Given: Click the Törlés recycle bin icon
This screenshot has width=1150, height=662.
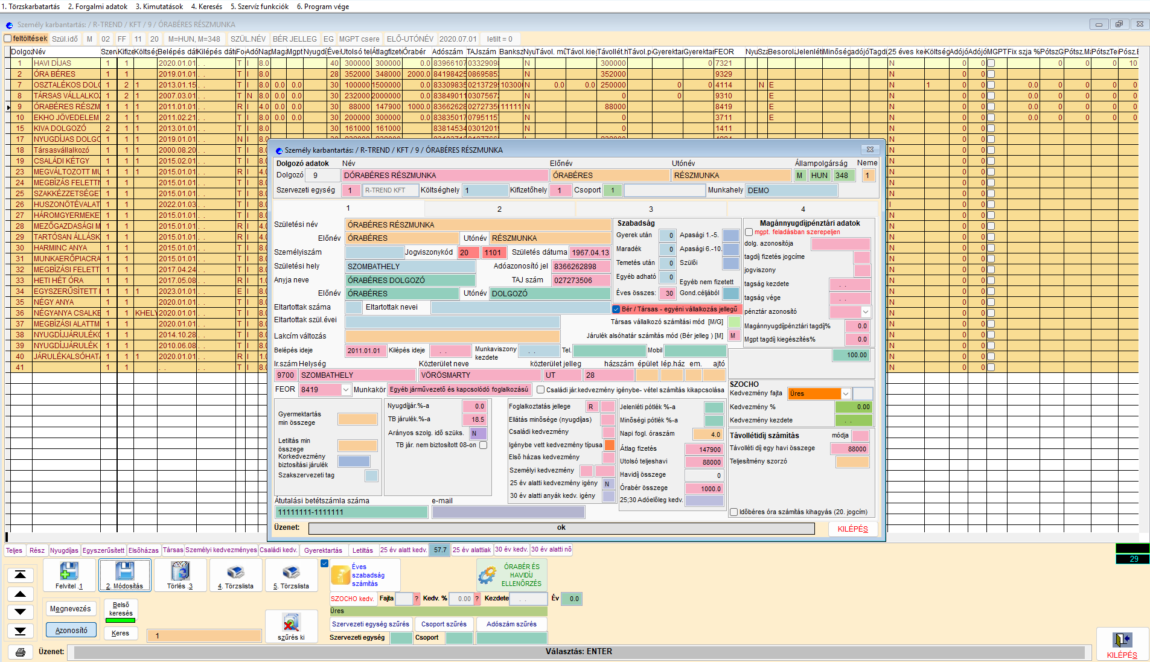Looking at the screenshot, I should pos(180,571).
